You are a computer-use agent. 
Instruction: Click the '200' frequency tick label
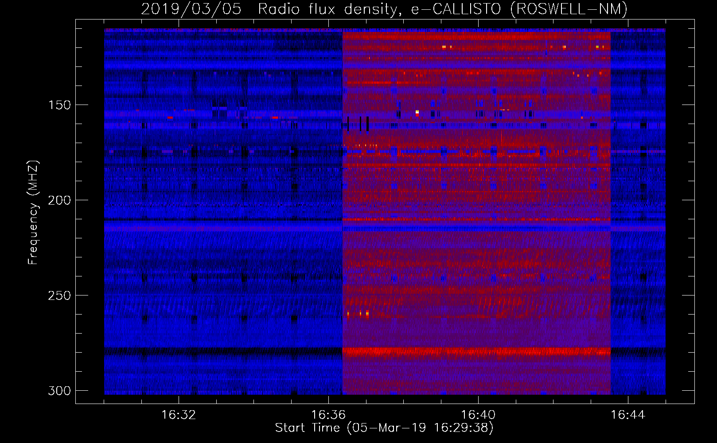[59, 200]
